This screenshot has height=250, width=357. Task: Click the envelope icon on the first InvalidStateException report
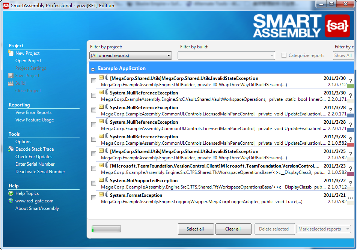pos(101,78)
